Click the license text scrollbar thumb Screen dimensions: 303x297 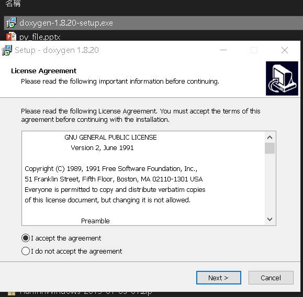(270, 148)
